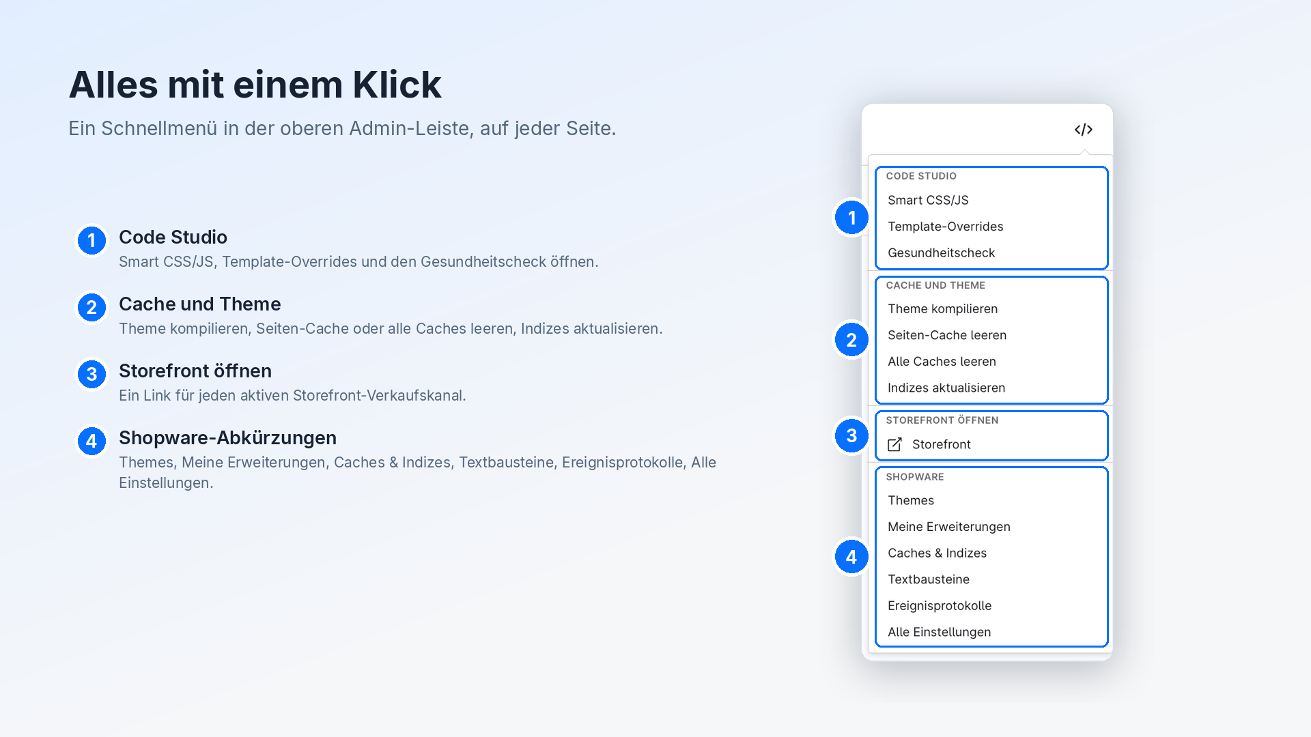Viewport: 1311px width, 737px height.
Task: Open Textbausteine shortcut
Action: (x=928, y=579)
